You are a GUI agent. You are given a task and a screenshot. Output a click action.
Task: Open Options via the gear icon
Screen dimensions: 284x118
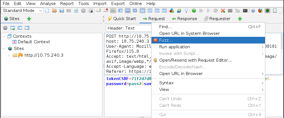click(83, 11)
